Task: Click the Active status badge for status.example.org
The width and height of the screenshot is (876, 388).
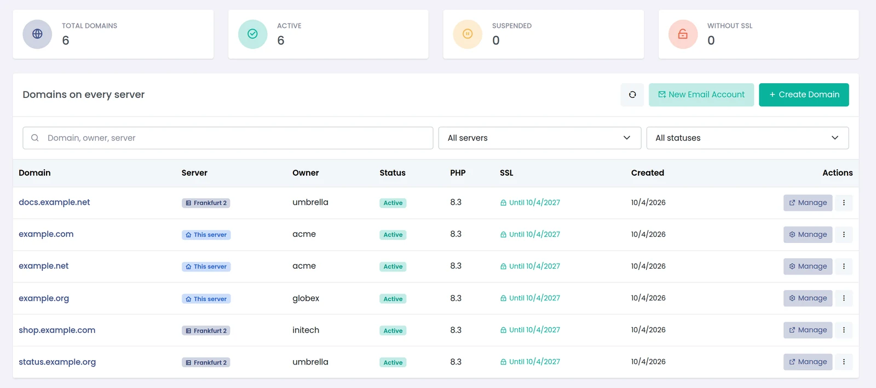Action: tap(393, 362)
